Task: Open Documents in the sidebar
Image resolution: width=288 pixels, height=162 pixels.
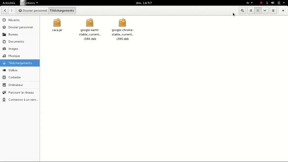Action: point(20,41)
